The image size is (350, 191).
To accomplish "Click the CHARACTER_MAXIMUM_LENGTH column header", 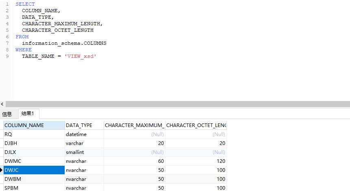I will (x=135, y=125).
